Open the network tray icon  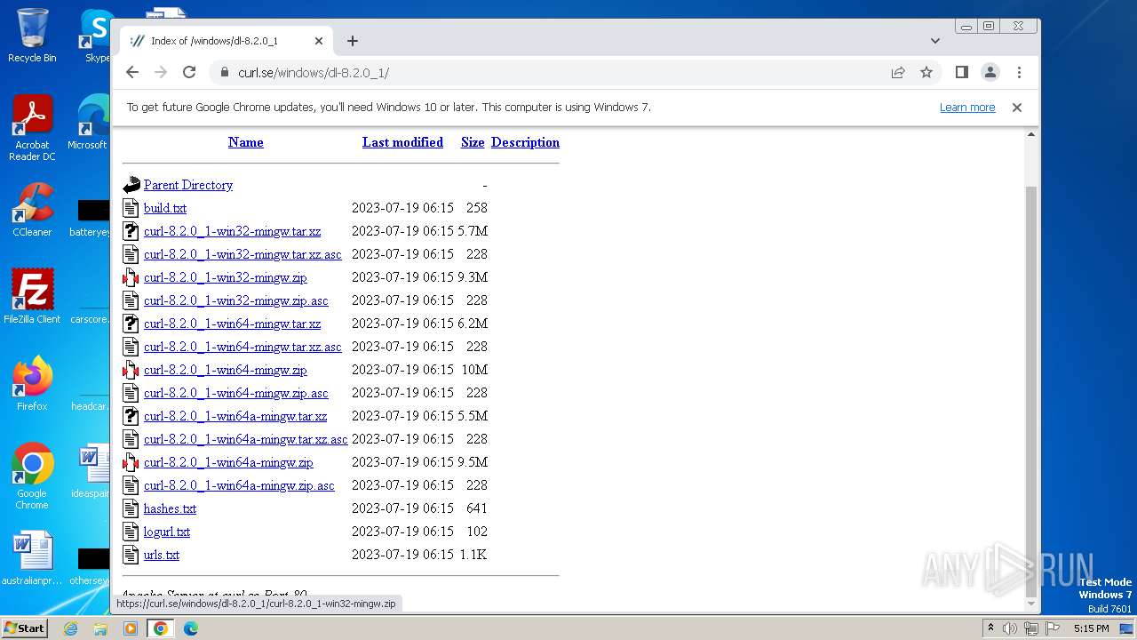[x=1031, y=628]
